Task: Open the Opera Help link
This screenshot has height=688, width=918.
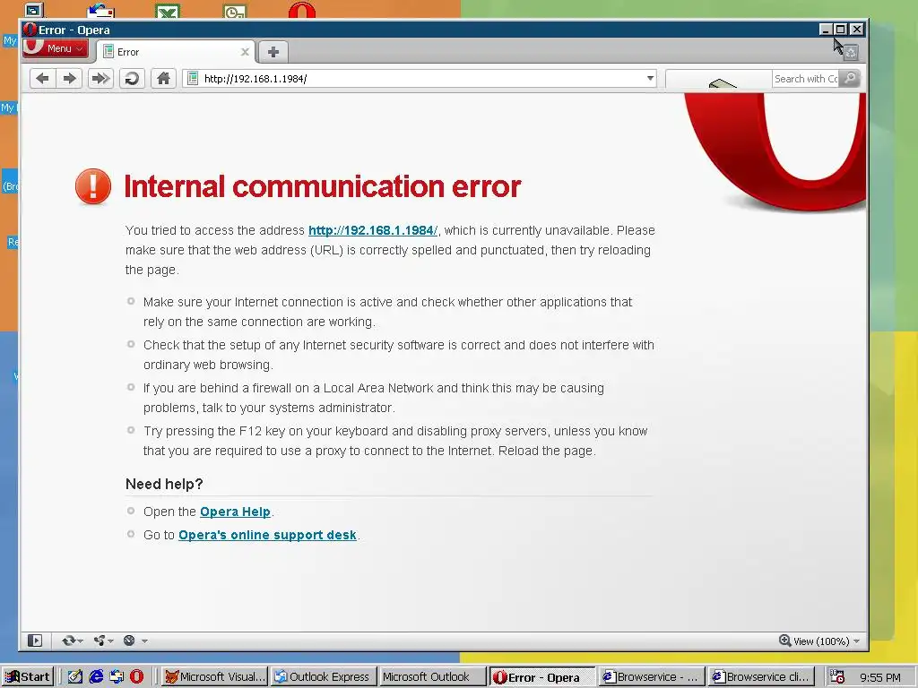Action: point(235,512)
